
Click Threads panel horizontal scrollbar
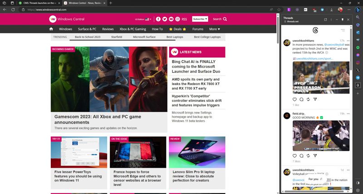314,191
